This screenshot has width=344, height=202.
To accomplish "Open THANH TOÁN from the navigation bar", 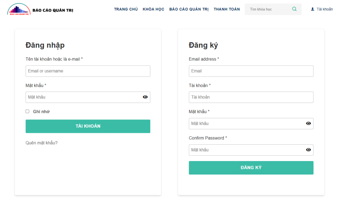I will (227, 9).
